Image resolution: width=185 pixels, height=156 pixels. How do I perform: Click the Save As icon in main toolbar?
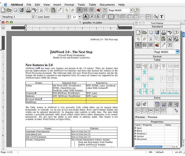click(x=22, y=10)
